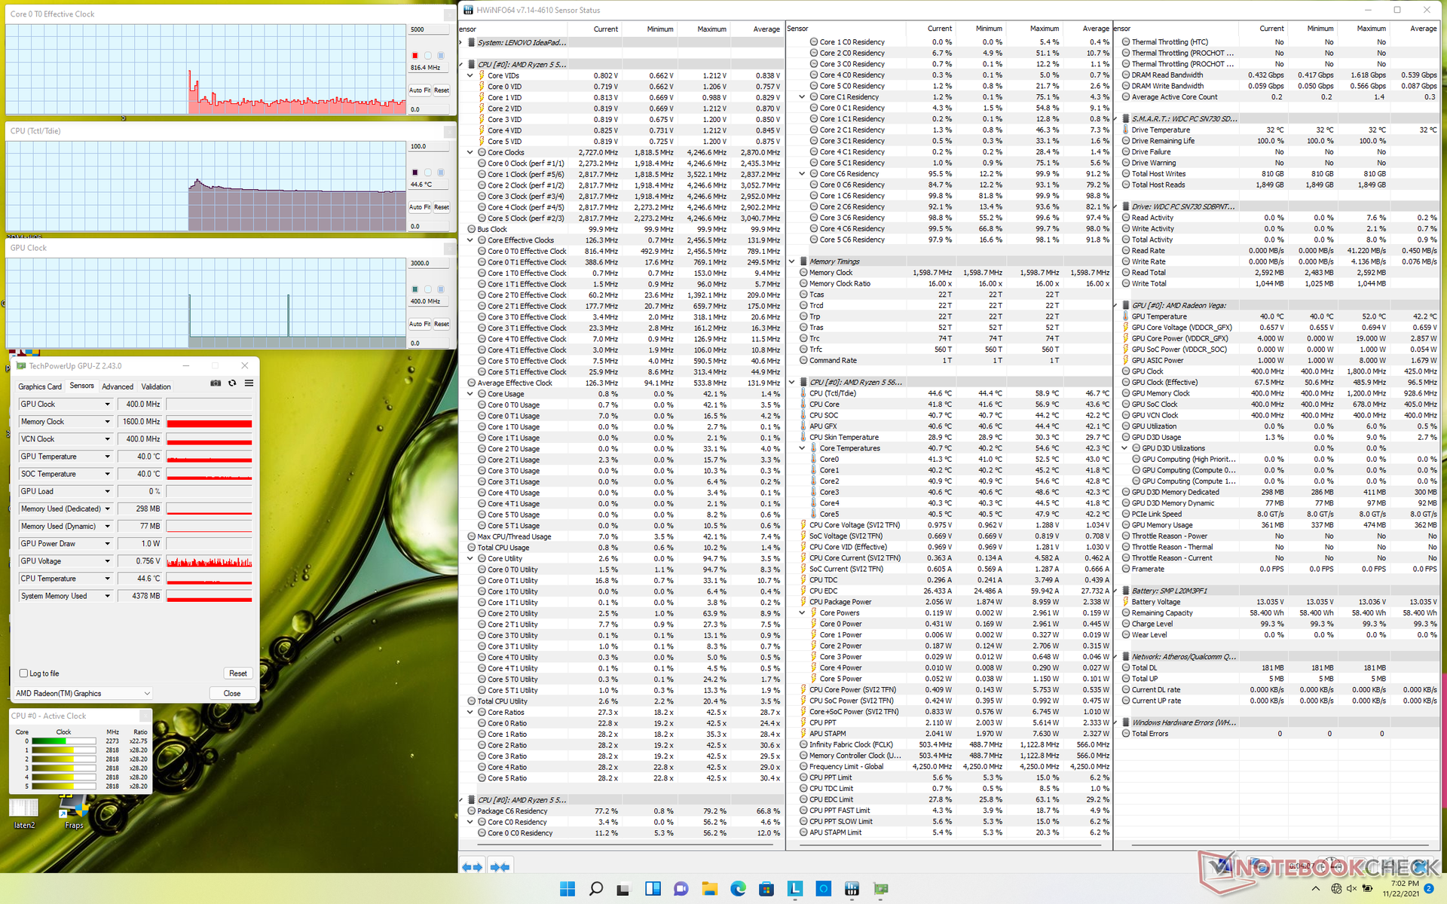Switch to the Advanced tab in GPU-Z
Screen dimensions: 1447x904
coord(118,386)
